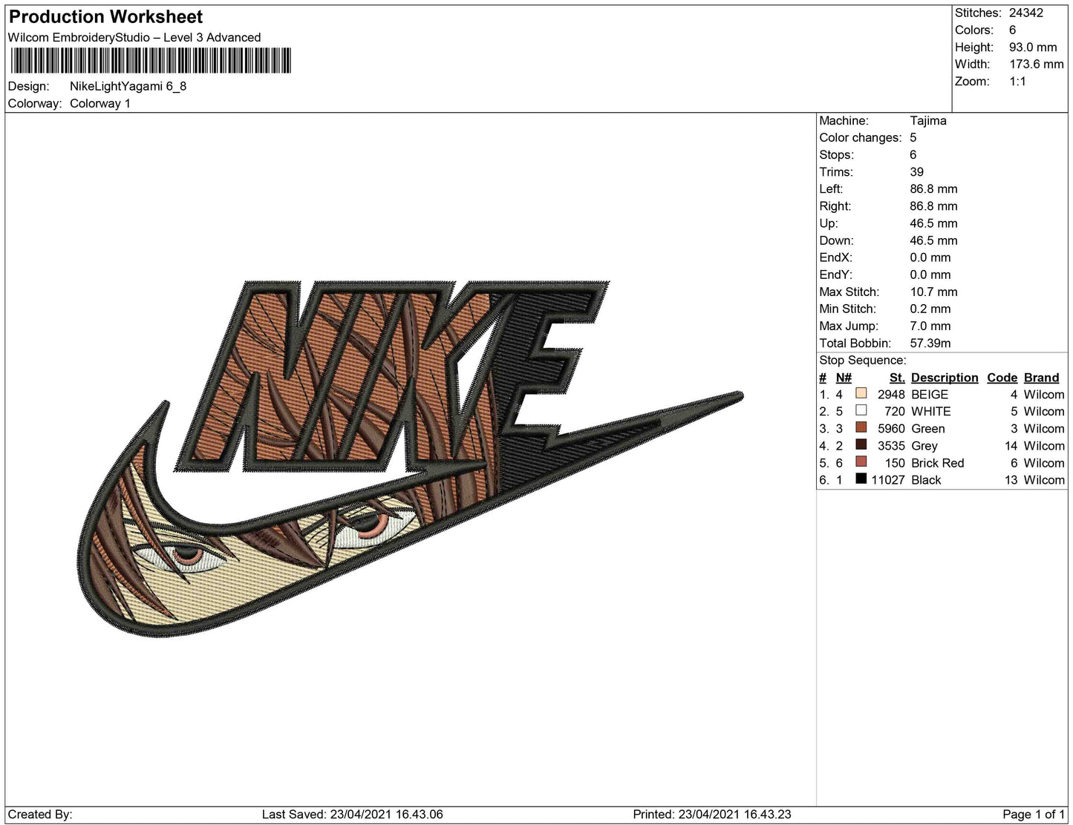Click the "Up:" label

pyautogui.click(x=828, y=223)
